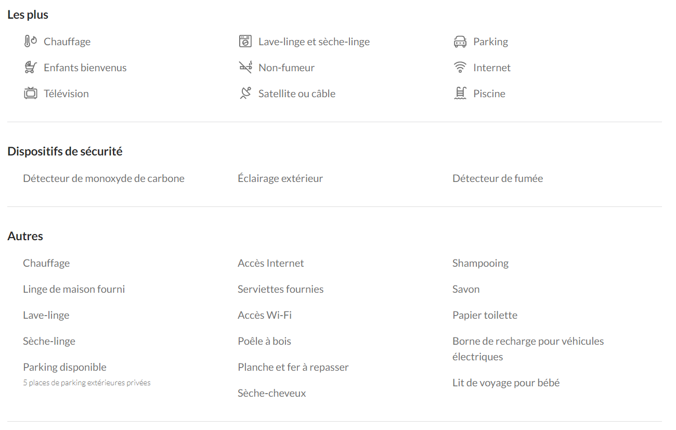Click the Autres section heading

[x=25, y=236]
